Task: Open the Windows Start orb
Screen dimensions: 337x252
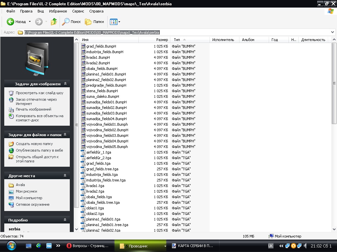Action: click(11, 245)
